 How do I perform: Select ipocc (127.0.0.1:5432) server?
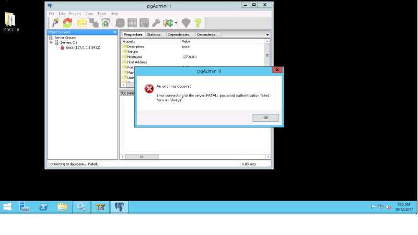tap(83, 48)
